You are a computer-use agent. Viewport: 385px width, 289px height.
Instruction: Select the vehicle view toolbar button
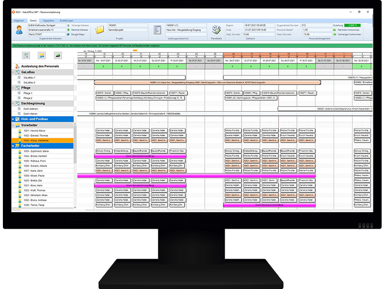coord(58,55)
